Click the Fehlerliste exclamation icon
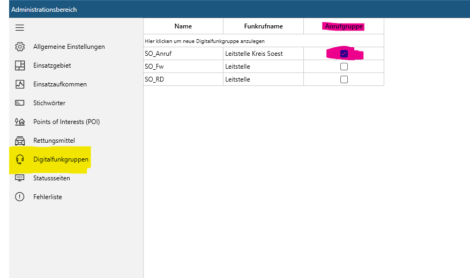 (20, 197)
